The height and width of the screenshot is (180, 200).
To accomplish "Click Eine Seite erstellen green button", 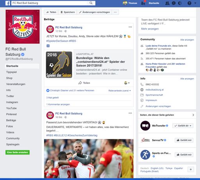I will pos(18,152).
